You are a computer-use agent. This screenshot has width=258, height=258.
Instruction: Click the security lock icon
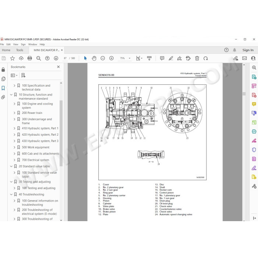coord(3,70)
